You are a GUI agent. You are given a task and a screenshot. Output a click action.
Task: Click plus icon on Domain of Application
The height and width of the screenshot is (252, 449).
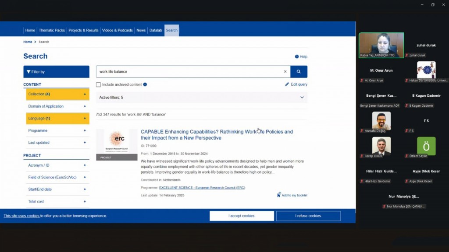click(x=85, y=106)
